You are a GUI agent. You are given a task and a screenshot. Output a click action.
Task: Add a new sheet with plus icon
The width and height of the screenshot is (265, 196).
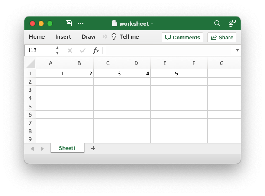(x=93, y=148)
